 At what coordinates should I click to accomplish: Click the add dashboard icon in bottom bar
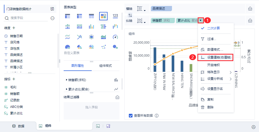coord(108,126)
